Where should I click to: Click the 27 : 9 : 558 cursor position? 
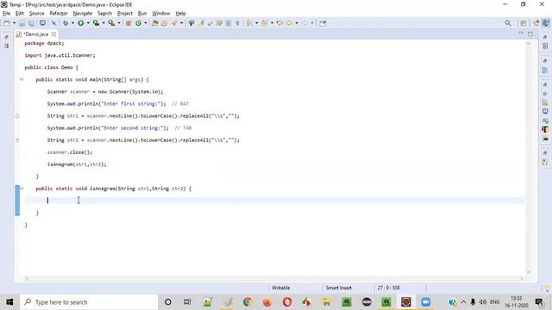(x=389, y=288)
